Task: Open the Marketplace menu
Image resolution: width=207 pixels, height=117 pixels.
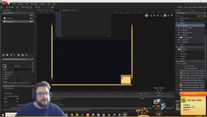Action: [x=34, y=4]
